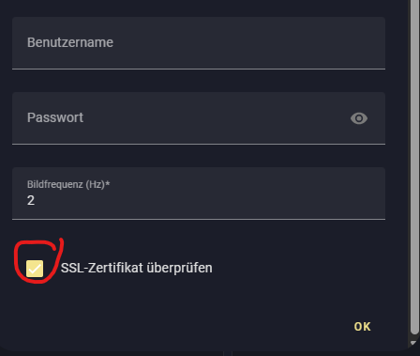Disable SSL certificate verification checkbox
Image resolution: width=420 pixels, height=356 pixels.
(35, 269)
